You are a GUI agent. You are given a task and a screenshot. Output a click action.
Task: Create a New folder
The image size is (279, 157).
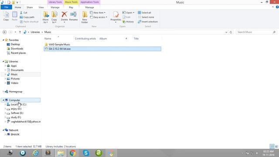click(85, 17)
